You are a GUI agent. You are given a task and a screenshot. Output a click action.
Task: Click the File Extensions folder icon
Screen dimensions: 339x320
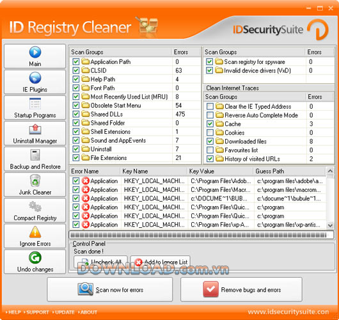tap(86, 157)
